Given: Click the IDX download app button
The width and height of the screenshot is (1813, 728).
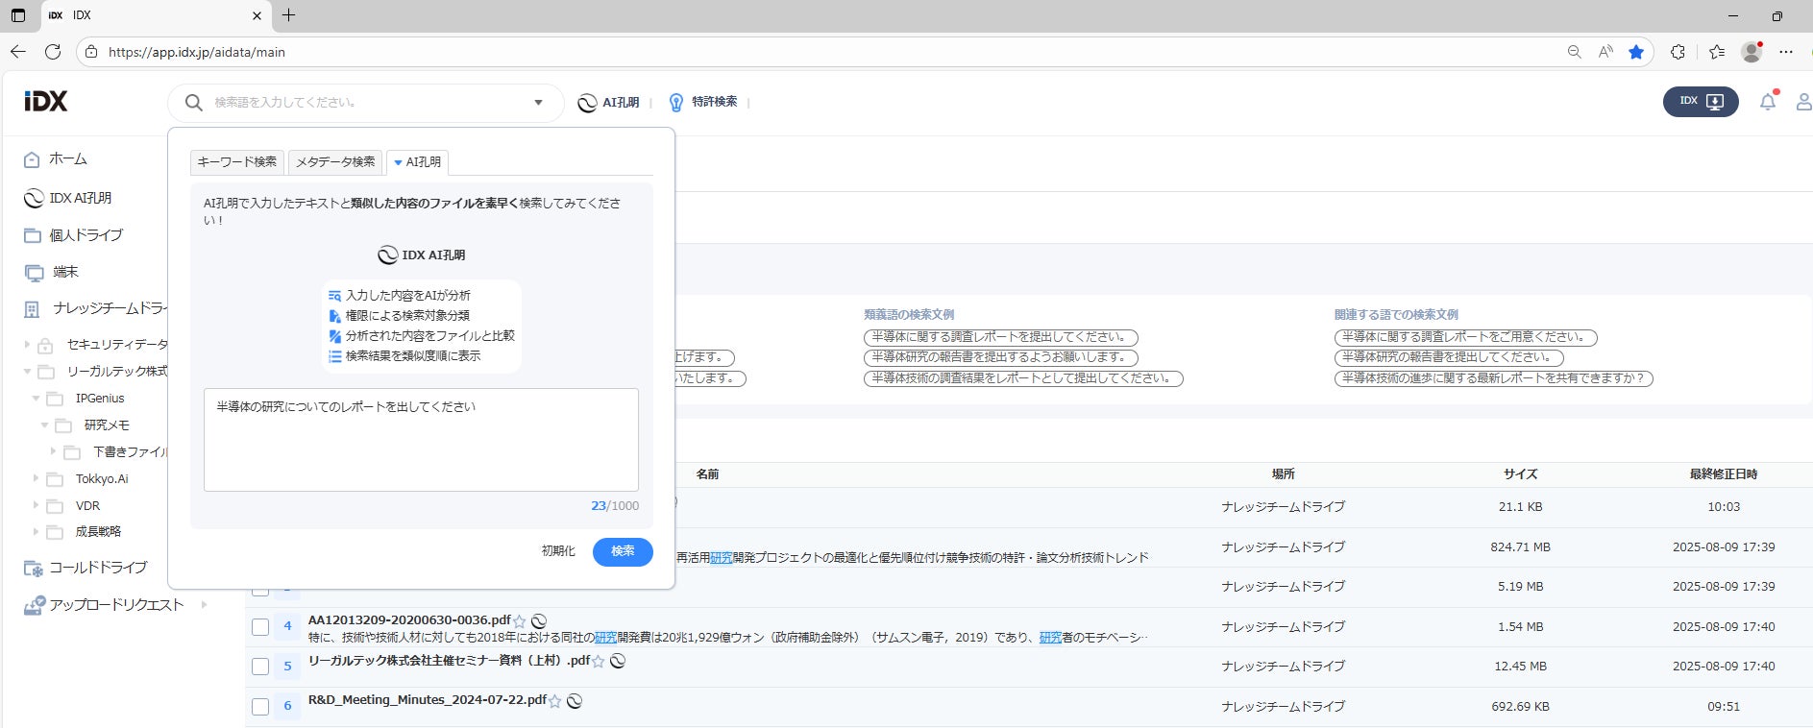Looking at the screenshot, I should click(1701, 101).
